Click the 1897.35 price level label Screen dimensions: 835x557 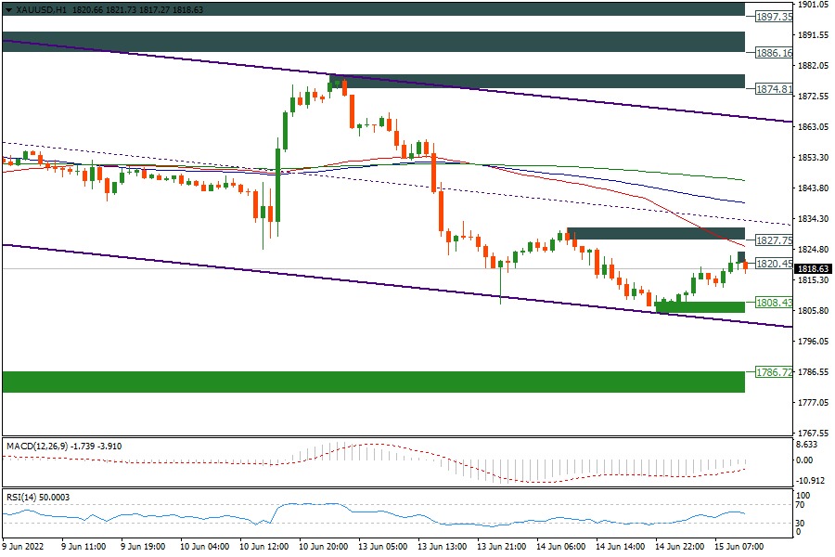[774, 18]
